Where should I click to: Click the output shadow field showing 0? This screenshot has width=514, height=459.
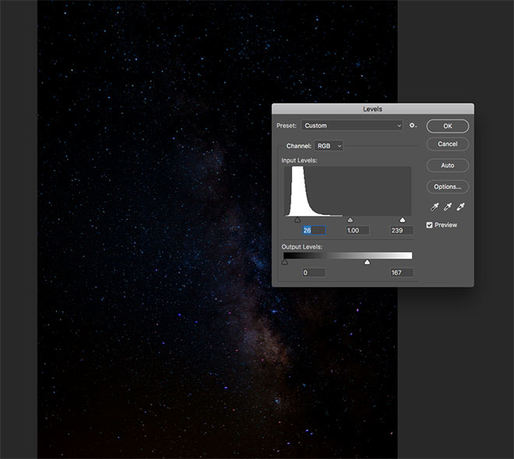[314, 272]
